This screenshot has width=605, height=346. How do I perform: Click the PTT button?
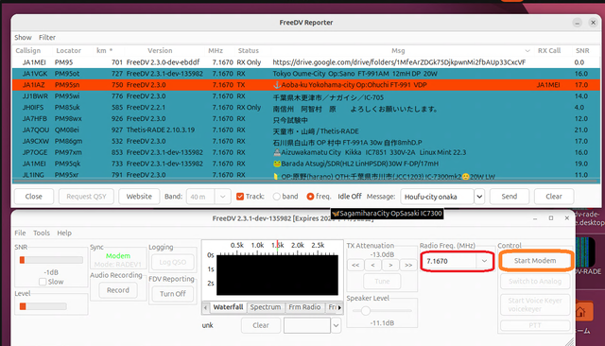coord(535,325)
